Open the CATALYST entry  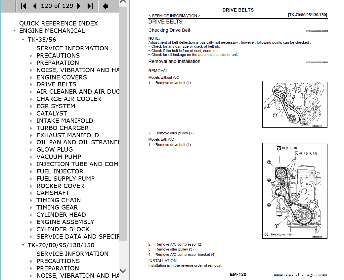pos(52,114)
